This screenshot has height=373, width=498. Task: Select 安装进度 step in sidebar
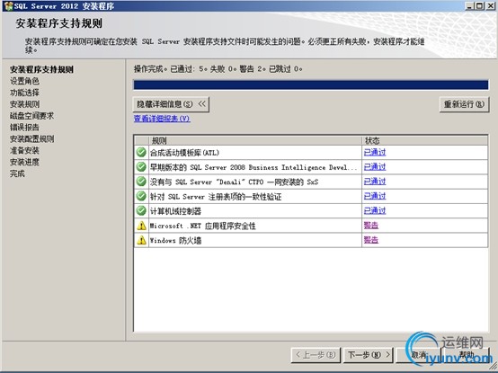pyautogui.click(x=24, y=162)
